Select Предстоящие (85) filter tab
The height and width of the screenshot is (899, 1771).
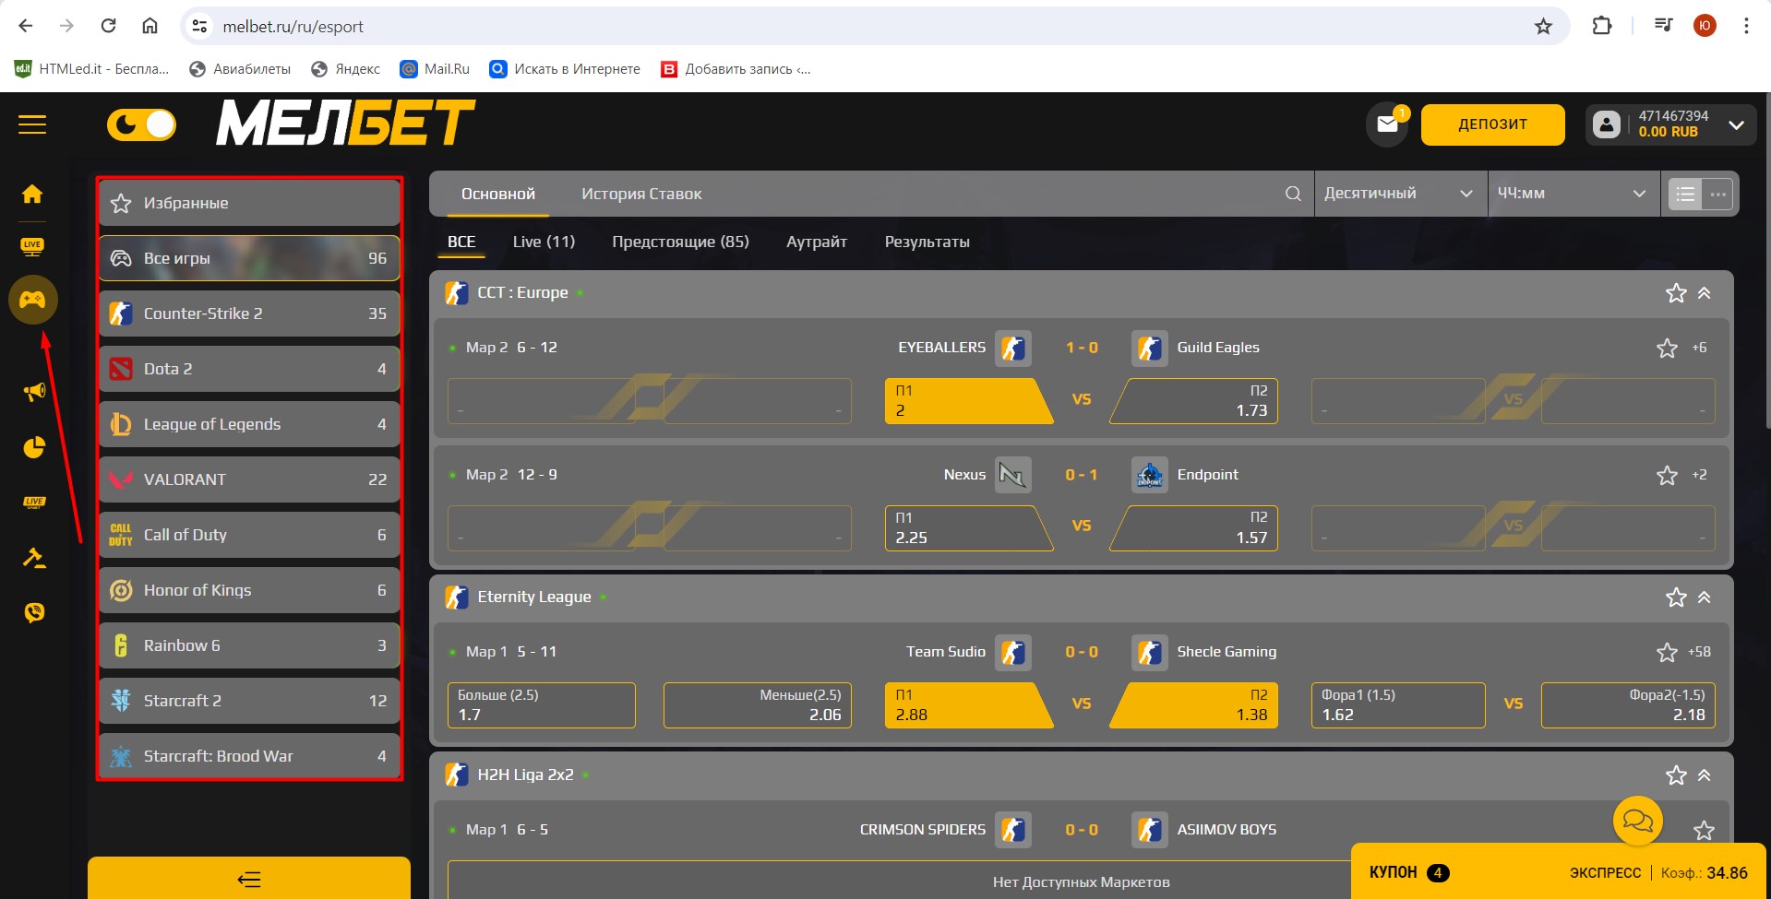coord(680,242)
